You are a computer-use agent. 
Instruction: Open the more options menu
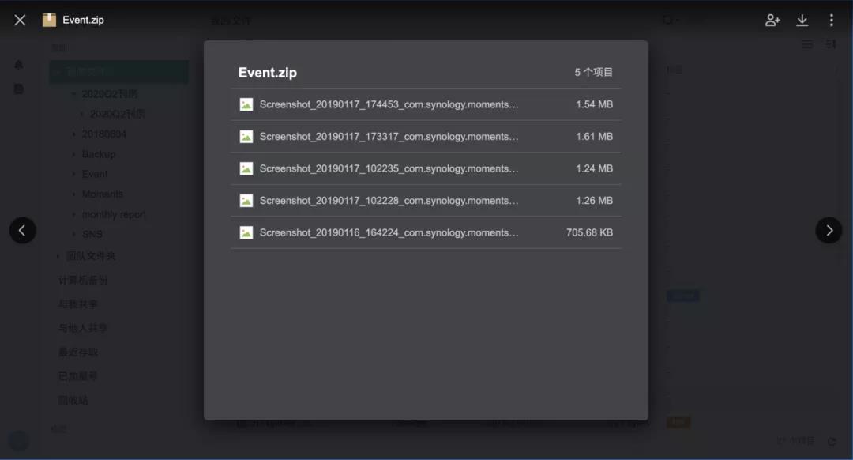coord(831,21)
